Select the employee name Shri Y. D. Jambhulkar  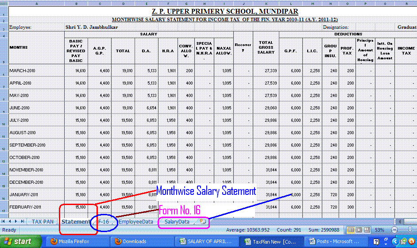coord(92,27)
